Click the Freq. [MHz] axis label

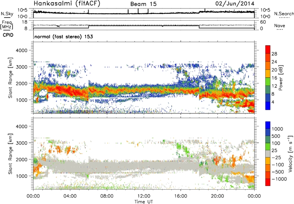pyautogui.click(x=7, y=25)
